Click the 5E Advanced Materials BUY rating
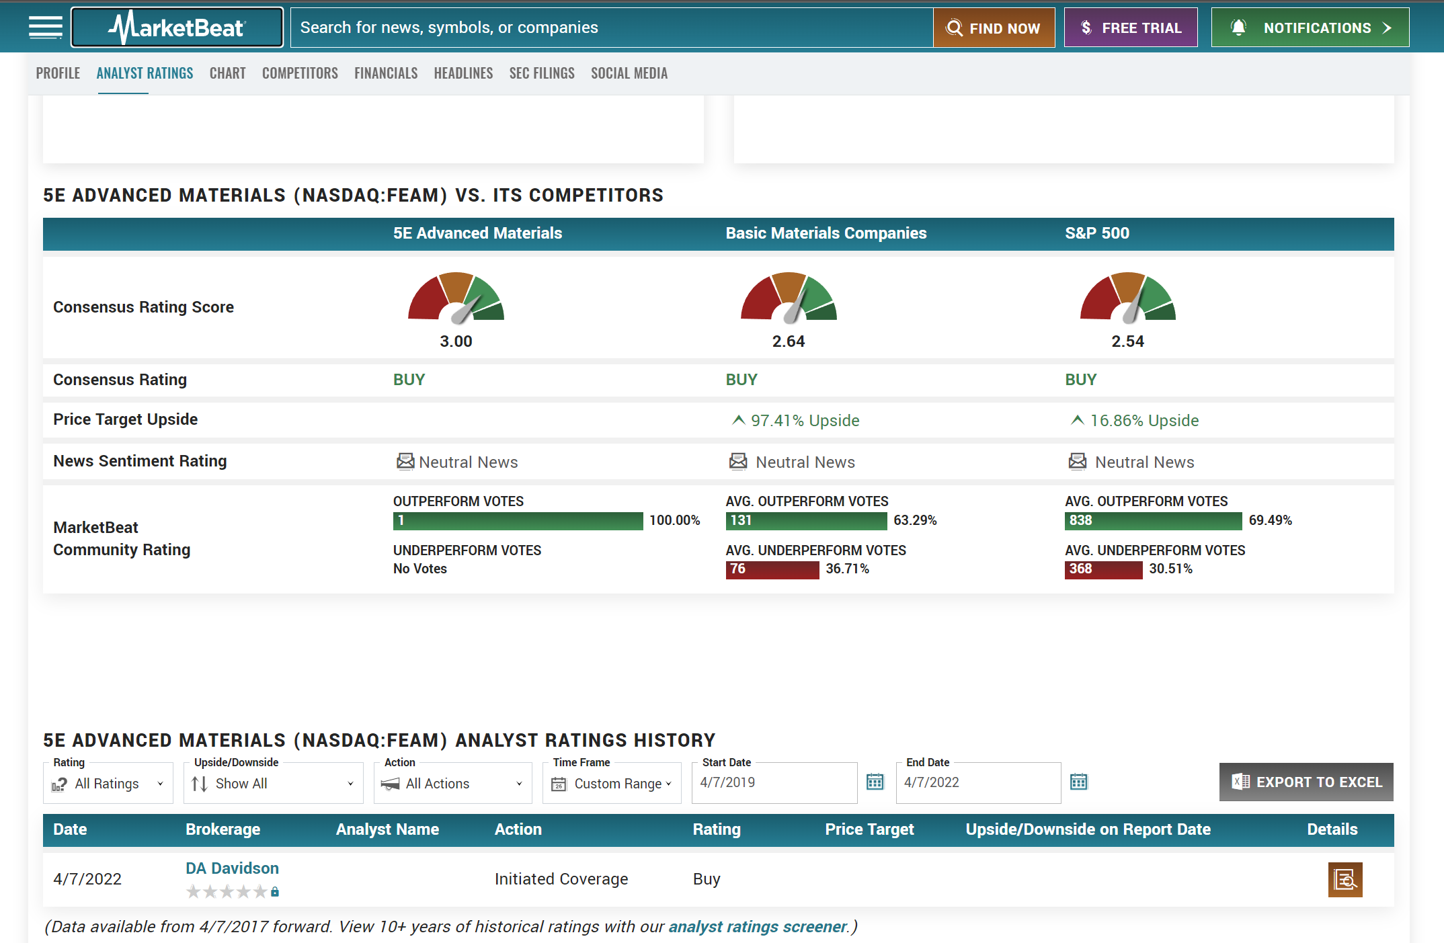The height and width of the screenshot is (943, 1444). tap(409, 380)
